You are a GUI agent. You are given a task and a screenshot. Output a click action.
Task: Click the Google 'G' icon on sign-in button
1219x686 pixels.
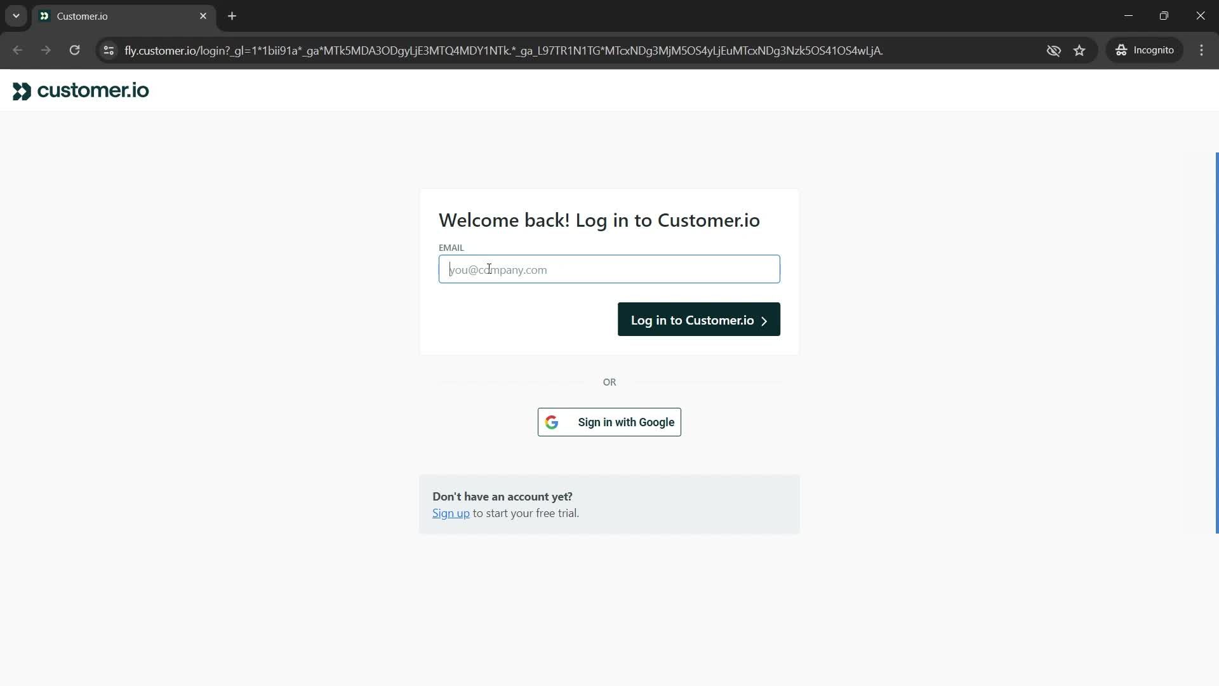(552, 422)
